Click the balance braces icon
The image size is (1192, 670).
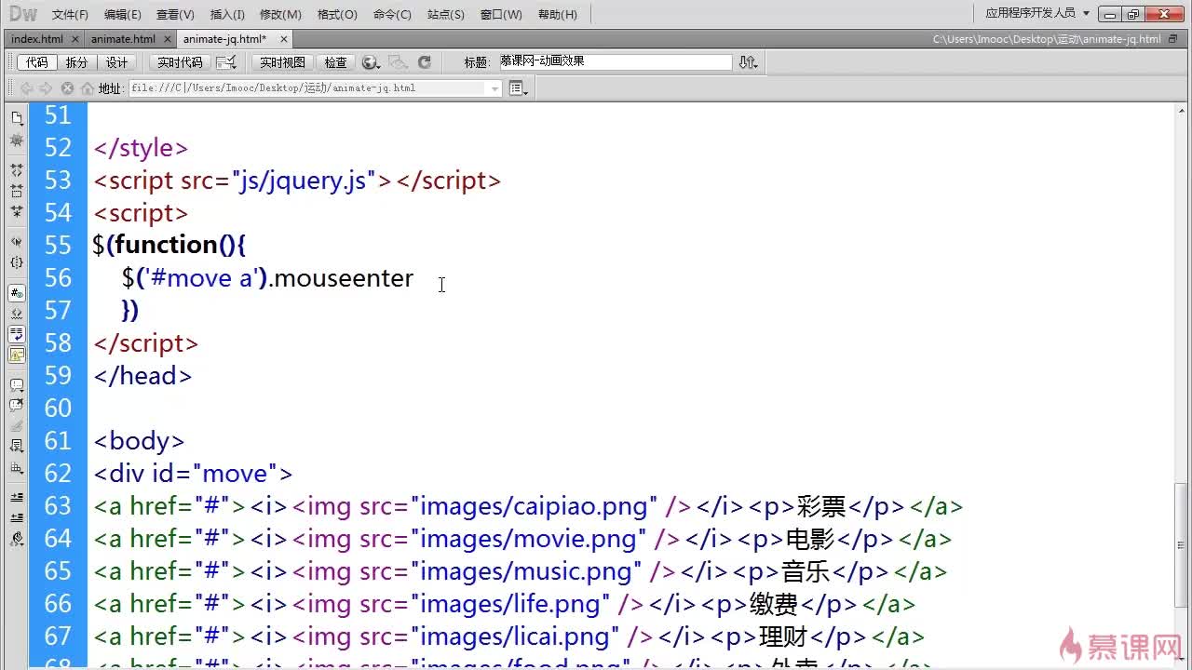click(x=17, y=262)
